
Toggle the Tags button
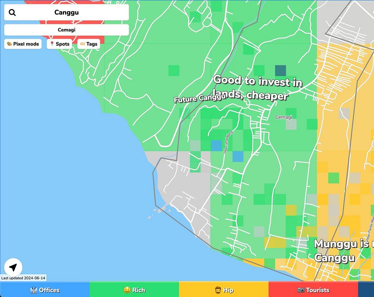pyautogui.click(x=89, y=44)
